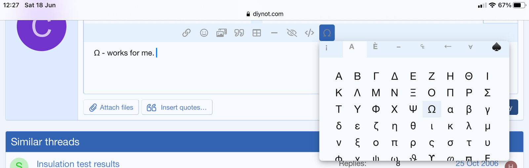Click the code block icon
The image size is (529, 168).
click(309, 33)
